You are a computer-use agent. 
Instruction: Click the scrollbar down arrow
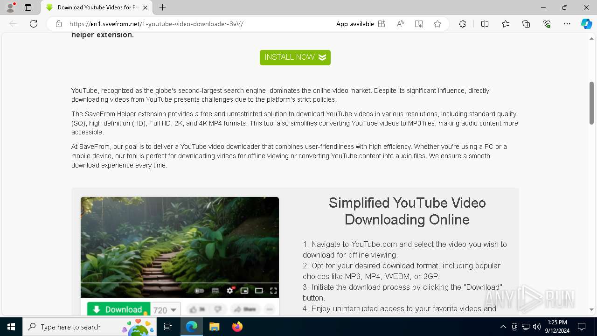[592, 309]
